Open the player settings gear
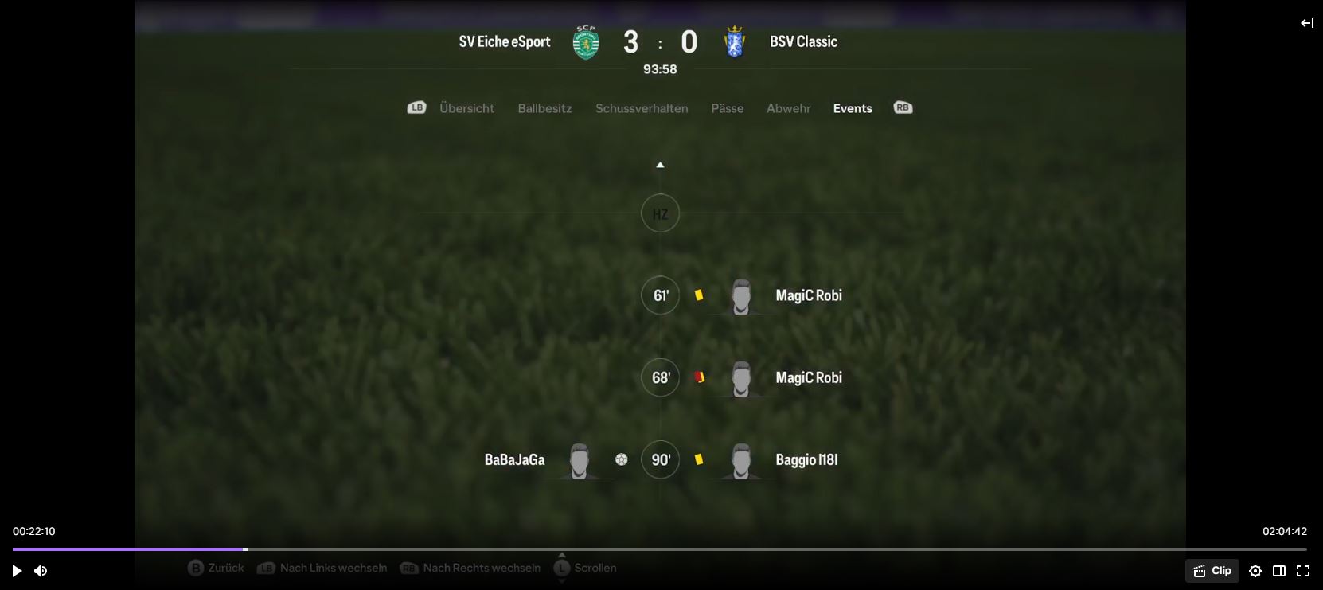Viewport: 1323px width, 590px height. pyautogui.click(x=1255, y=571)
